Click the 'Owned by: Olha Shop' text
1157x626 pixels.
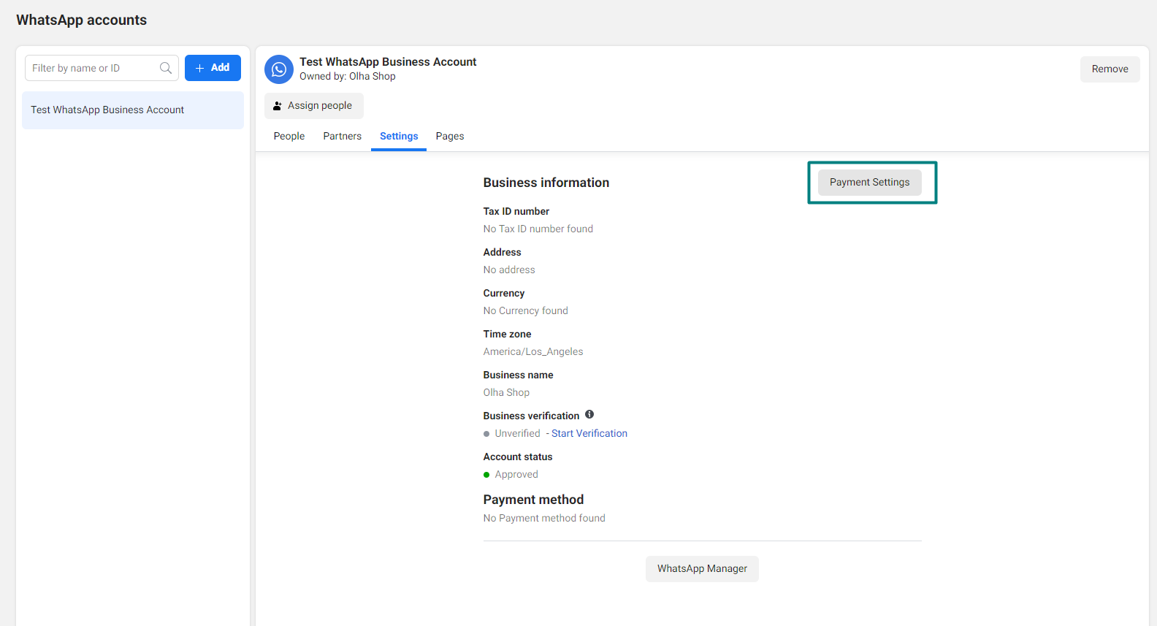(348, 77)
